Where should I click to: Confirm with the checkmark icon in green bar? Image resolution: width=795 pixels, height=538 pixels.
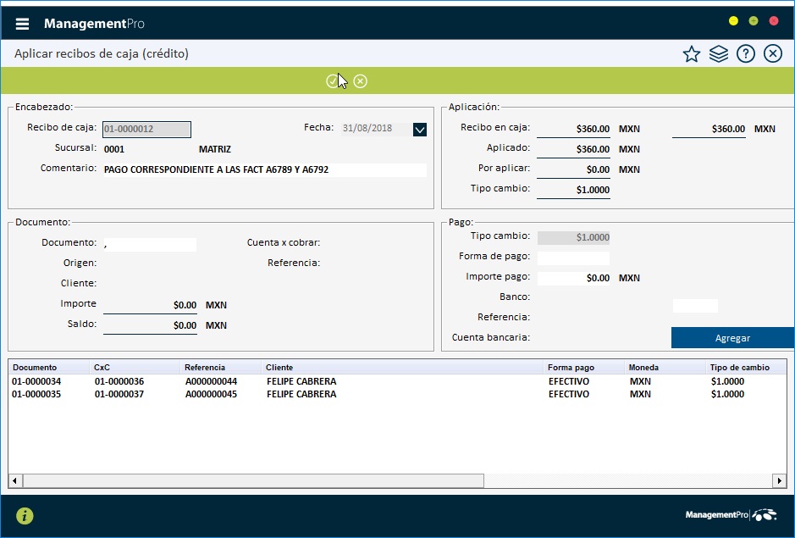(333, 81)
